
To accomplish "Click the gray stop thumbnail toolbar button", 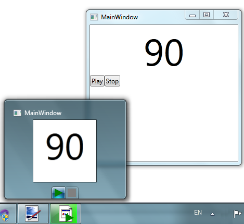I will coord(72,193).
